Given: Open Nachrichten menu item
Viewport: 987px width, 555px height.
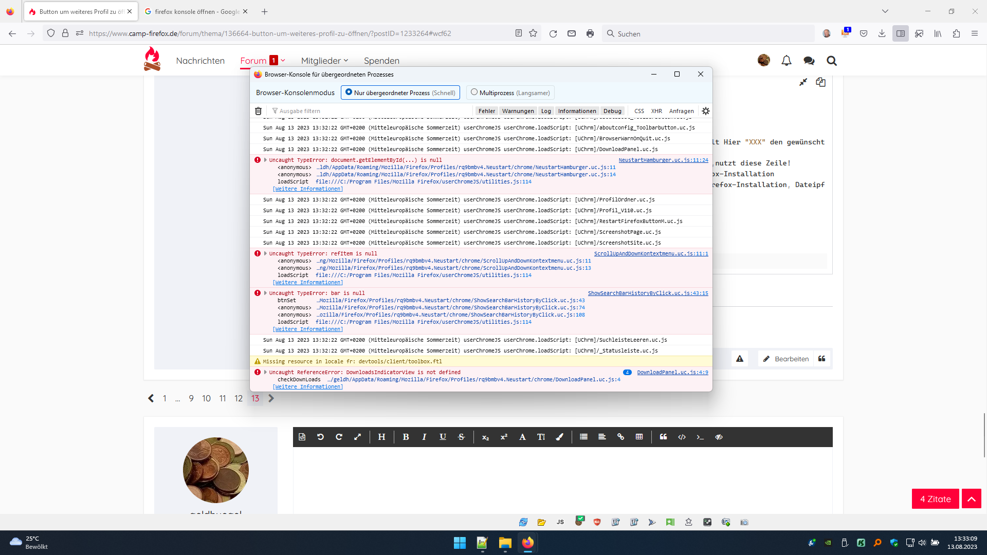Looking at the screenshot, I should point(200,61).
